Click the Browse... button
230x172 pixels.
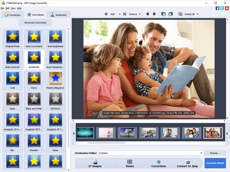tap(215, 153)
